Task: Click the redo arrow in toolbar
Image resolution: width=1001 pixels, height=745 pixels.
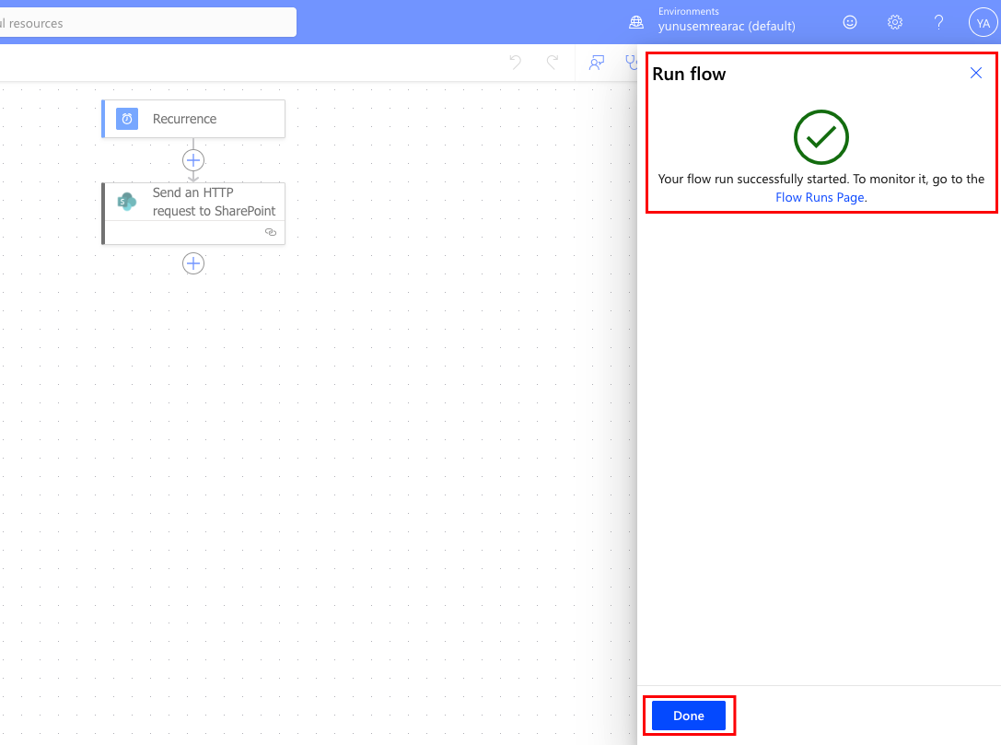Action: point(553,63)
